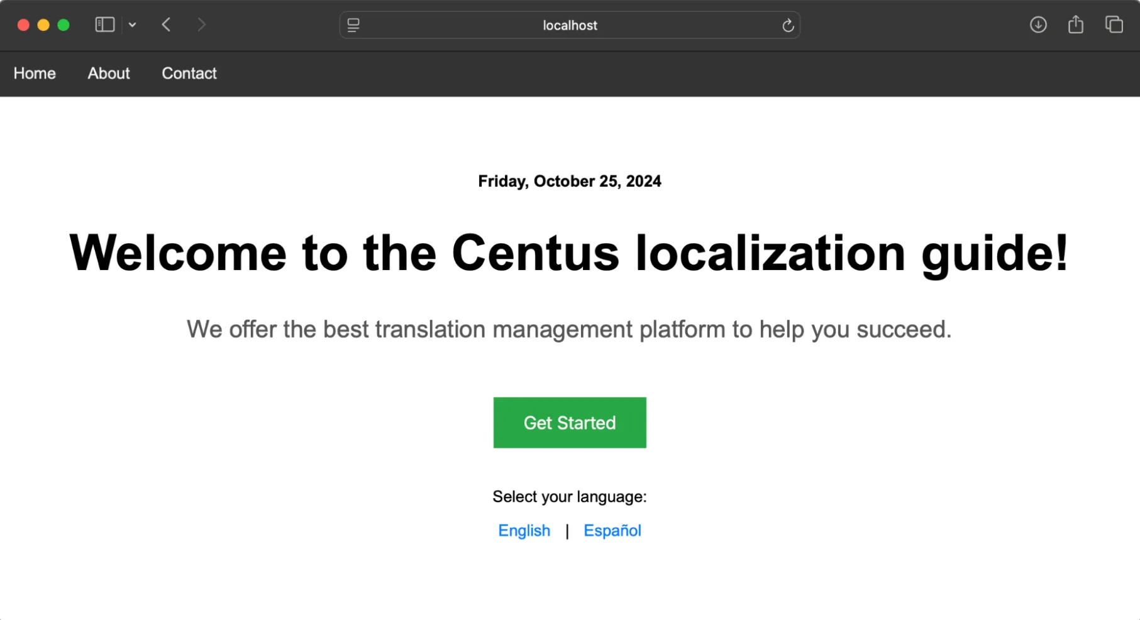Image resolution: width=1140 pixels, height=620 pixels.
Task: Click the localhost address bar
Action: coord(570,26)
